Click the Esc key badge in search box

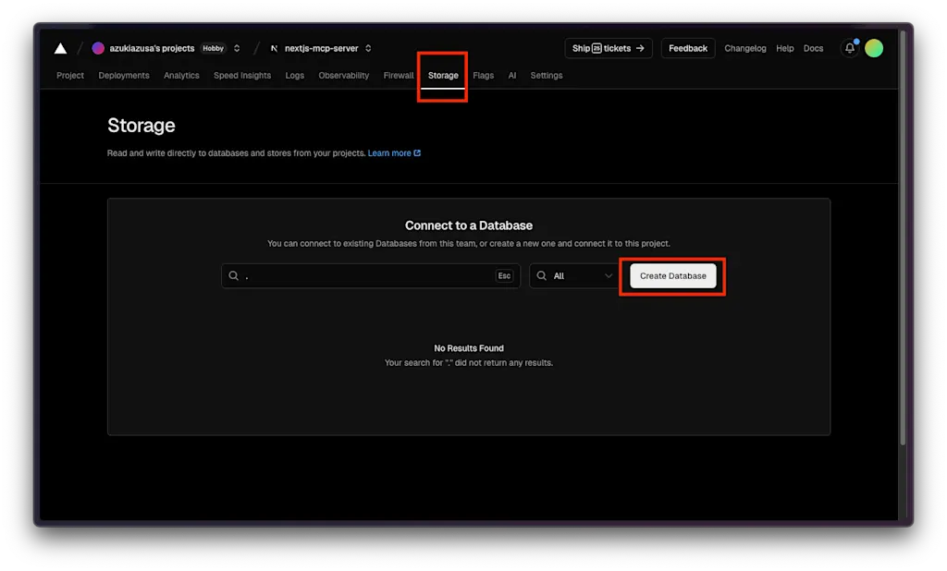pos(504,276)
